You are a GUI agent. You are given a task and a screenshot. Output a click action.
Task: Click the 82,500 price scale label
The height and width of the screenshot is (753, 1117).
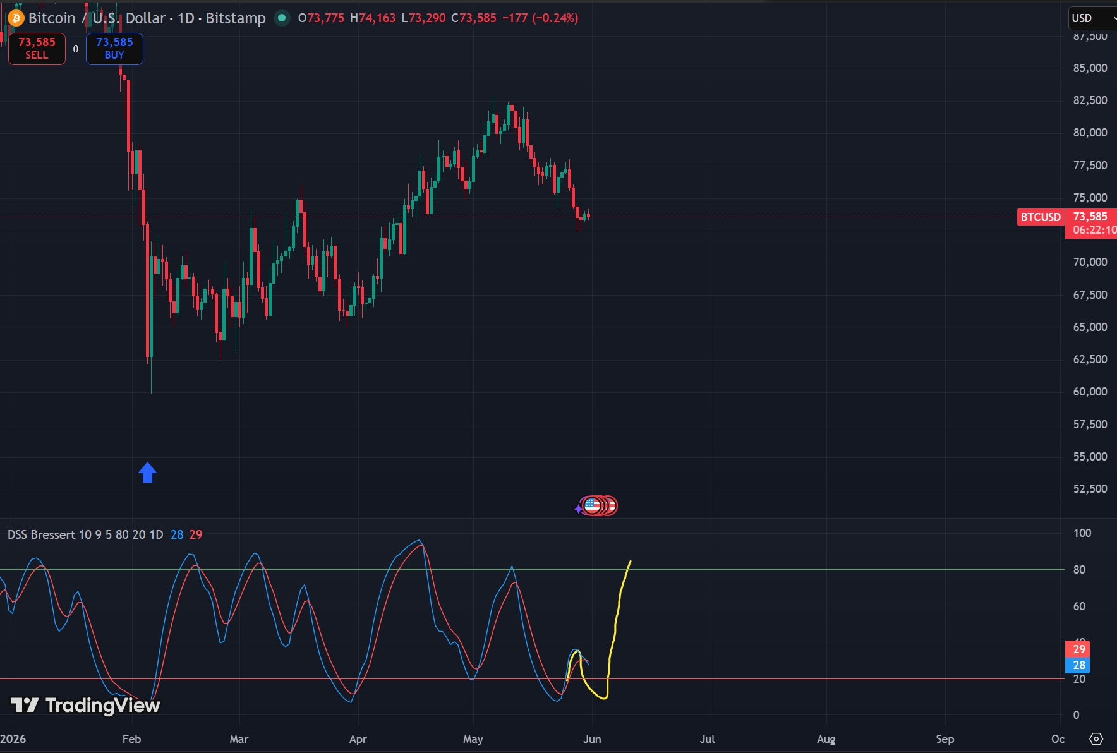click(x=1090, y=100)
